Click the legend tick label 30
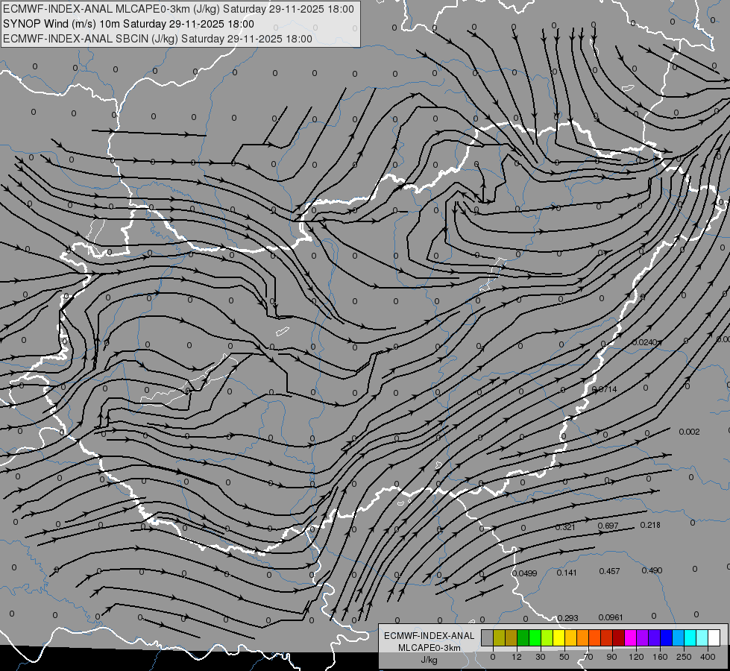This screenshot has width=730, height=671. coord(541,657)
